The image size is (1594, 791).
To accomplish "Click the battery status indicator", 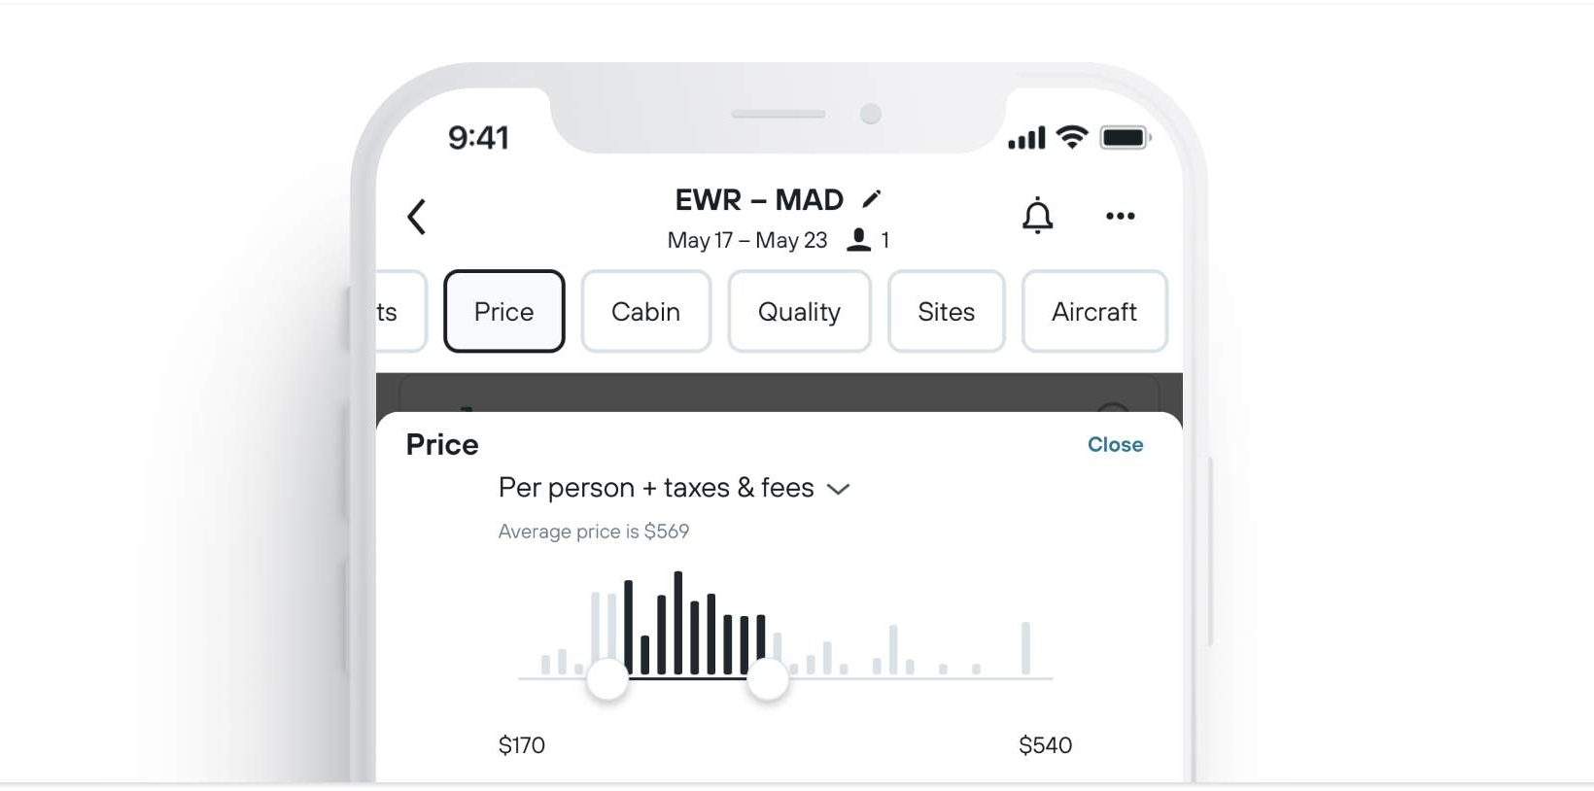I will (x=1125, y=136).
